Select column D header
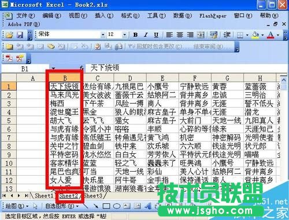The width and height of the screenshot is (289, 220). (x=130, y=78)
